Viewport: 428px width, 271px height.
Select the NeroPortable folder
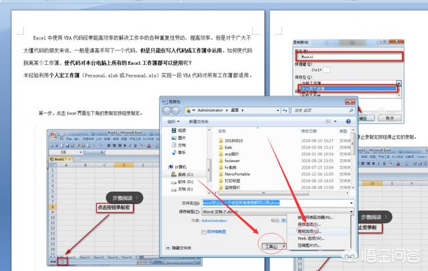coord(234,174)
